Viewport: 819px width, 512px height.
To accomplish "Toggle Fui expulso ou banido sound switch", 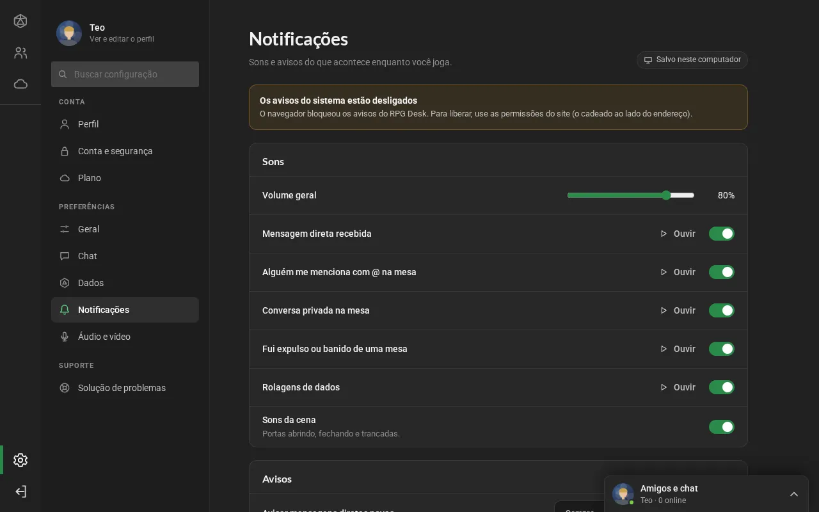I will pyautogui.click(x=722, y=349).
